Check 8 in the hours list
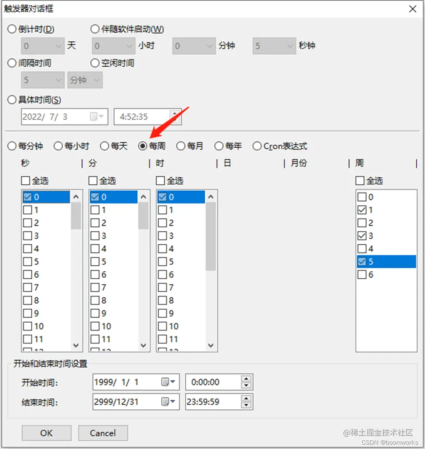425x449 pixels. tap(162, 300)
